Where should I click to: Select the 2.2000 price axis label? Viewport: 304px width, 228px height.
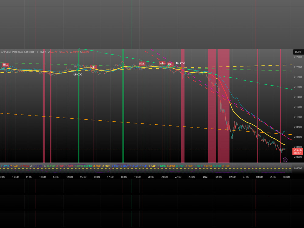point(298,67)
